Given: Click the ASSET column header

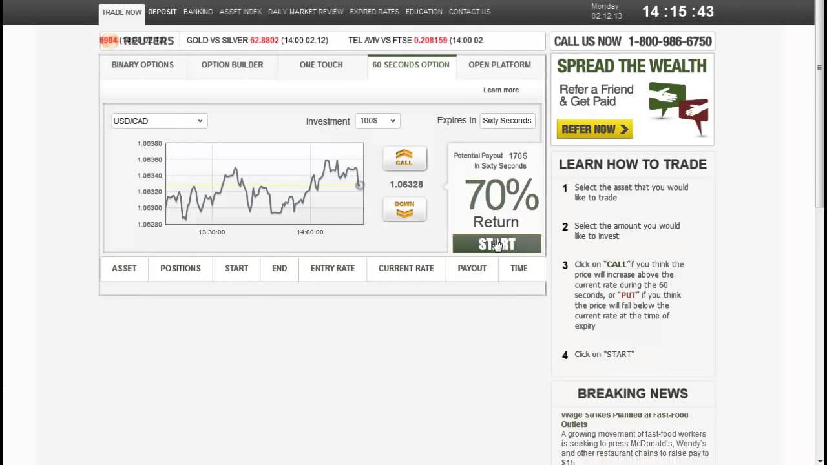Looking at the screenshot, I should click(x=124, y=269).
